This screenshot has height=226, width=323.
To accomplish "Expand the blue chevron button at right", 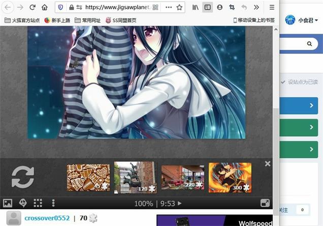I will click(299, 106).
